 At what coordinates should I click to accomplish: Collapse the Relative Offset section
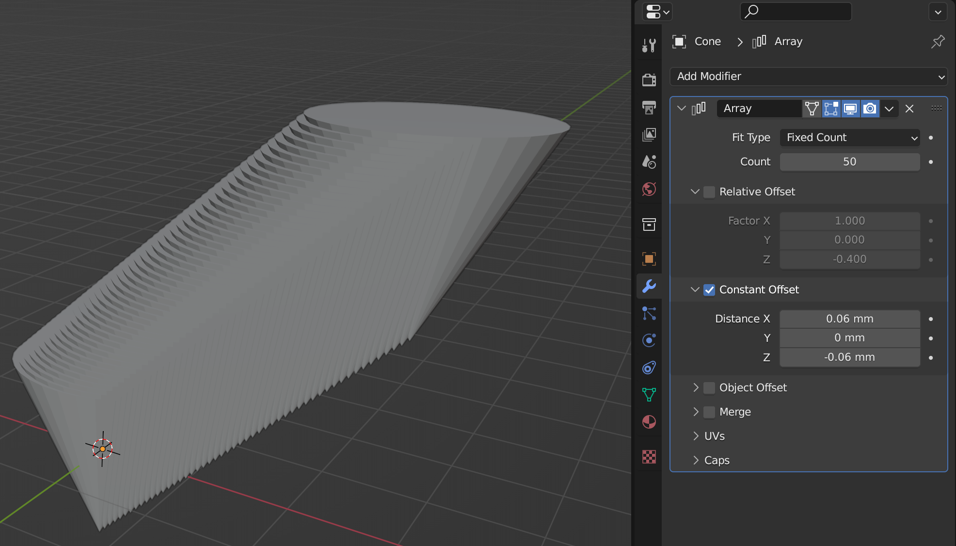pos(695,192)
